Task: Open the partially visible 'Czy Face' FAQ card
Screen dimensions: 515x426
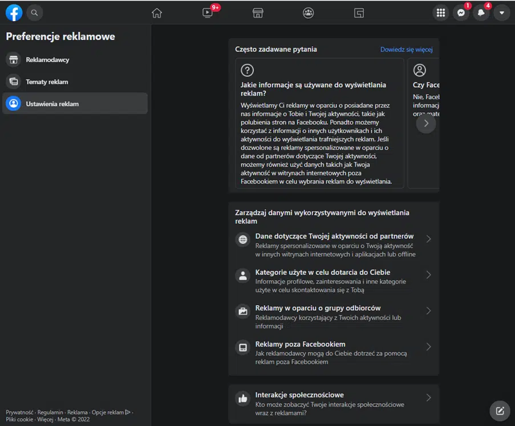Action: pyautogui.click(x=424, y=123)
